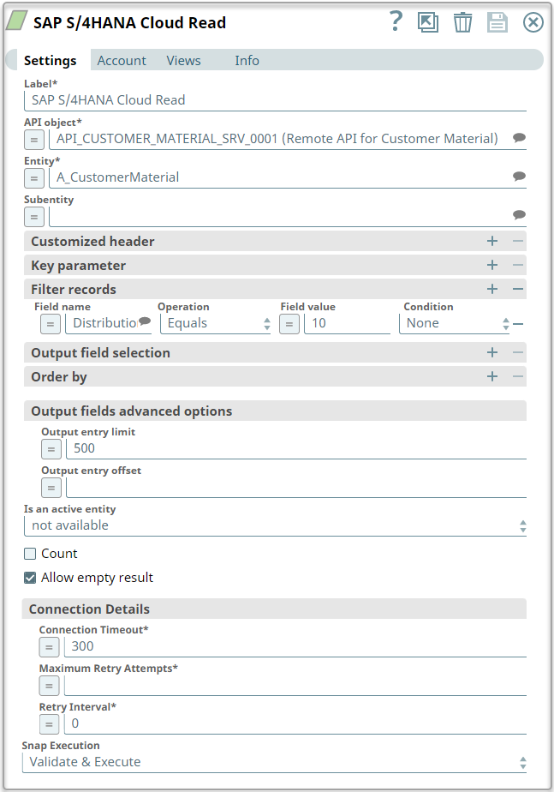This screenshot has width=554, height=792.
Task: Click the filter Field value input 10
Action: (x=347, y=324)
